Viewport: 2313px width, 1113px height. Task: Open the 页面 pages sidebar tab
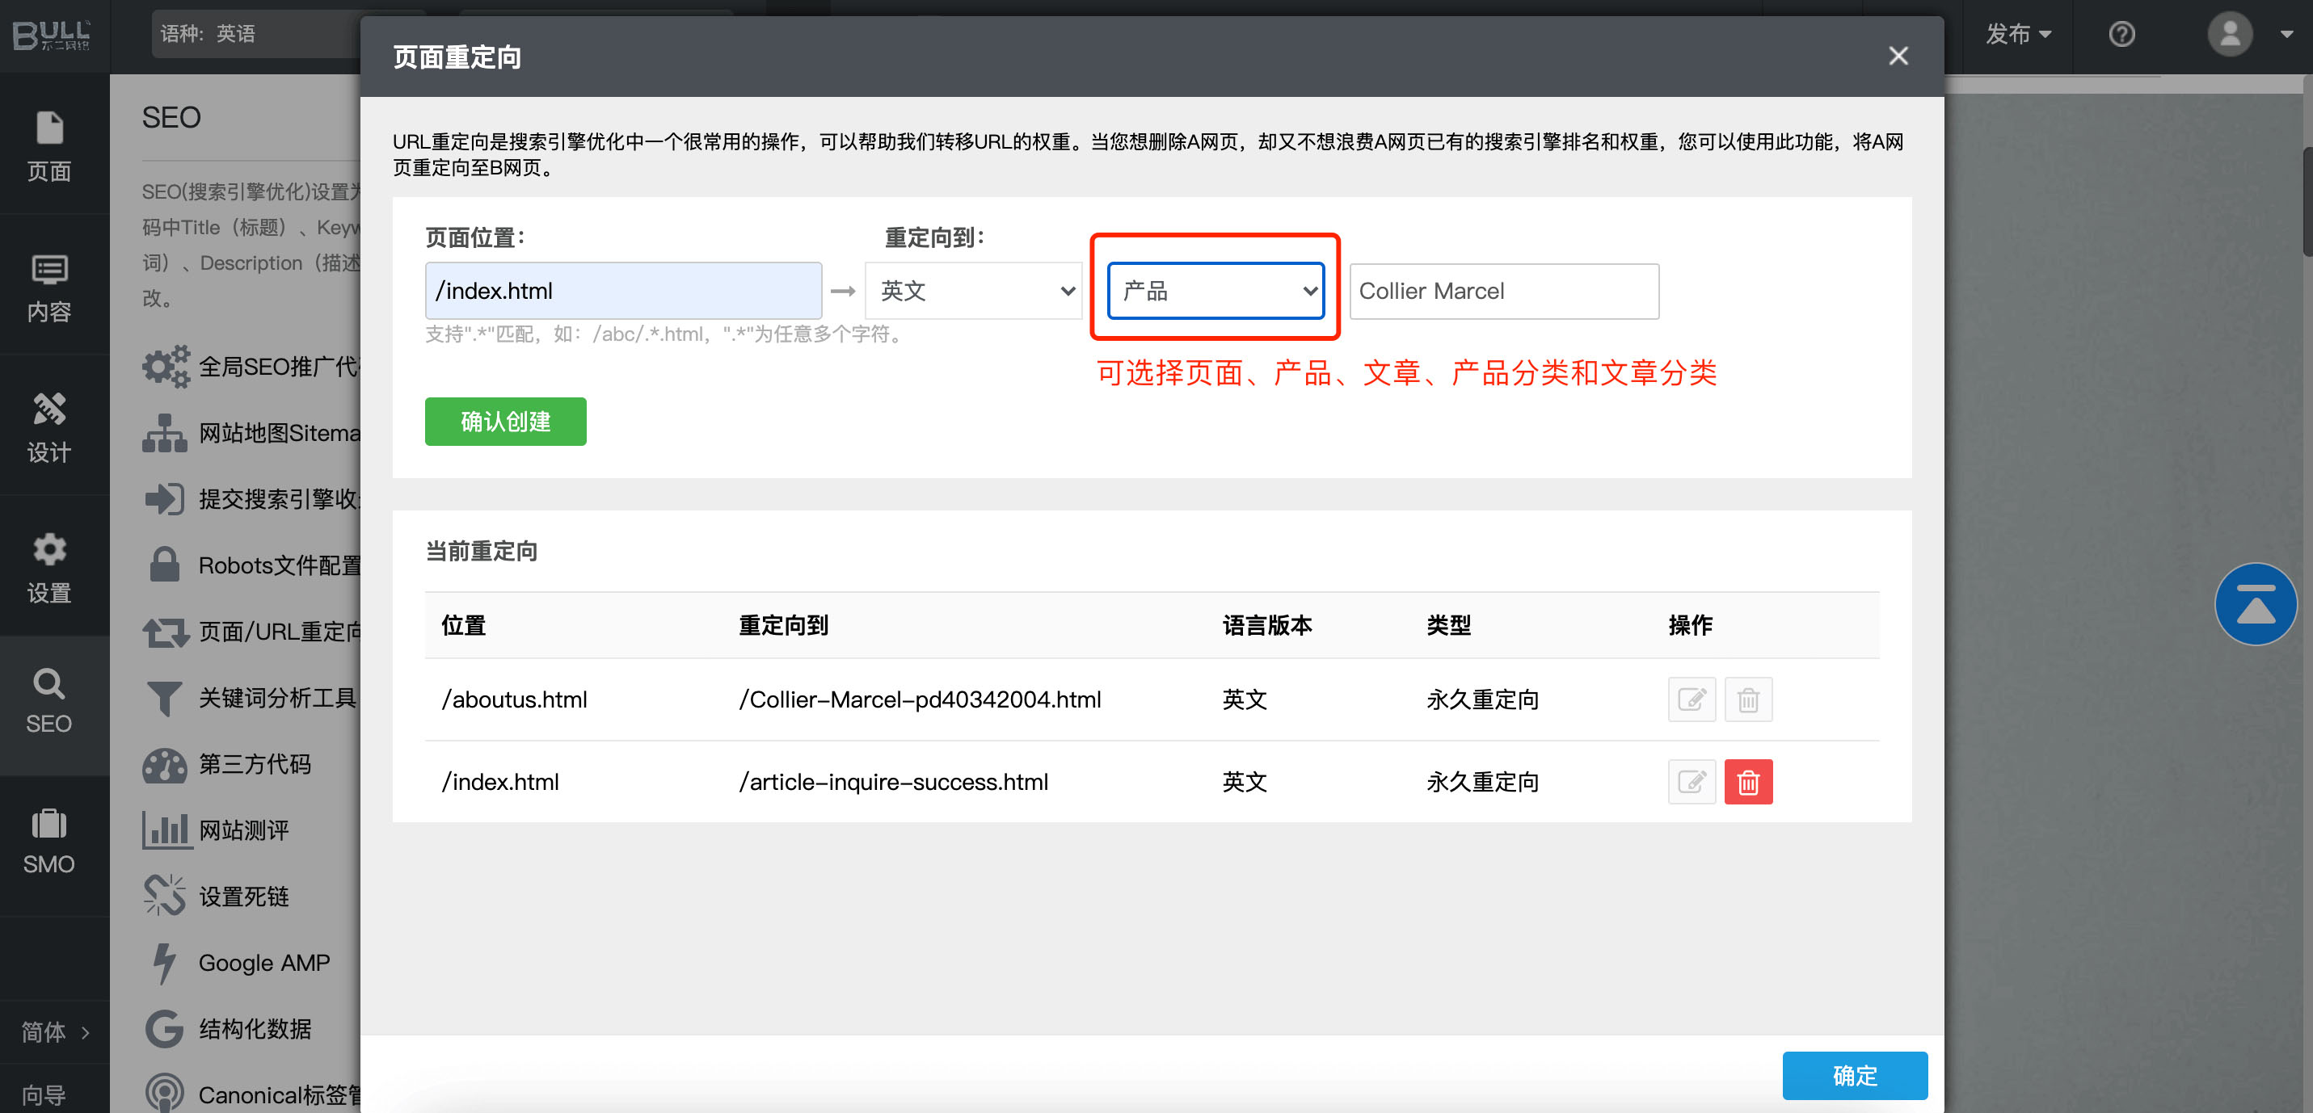(49, 146)
